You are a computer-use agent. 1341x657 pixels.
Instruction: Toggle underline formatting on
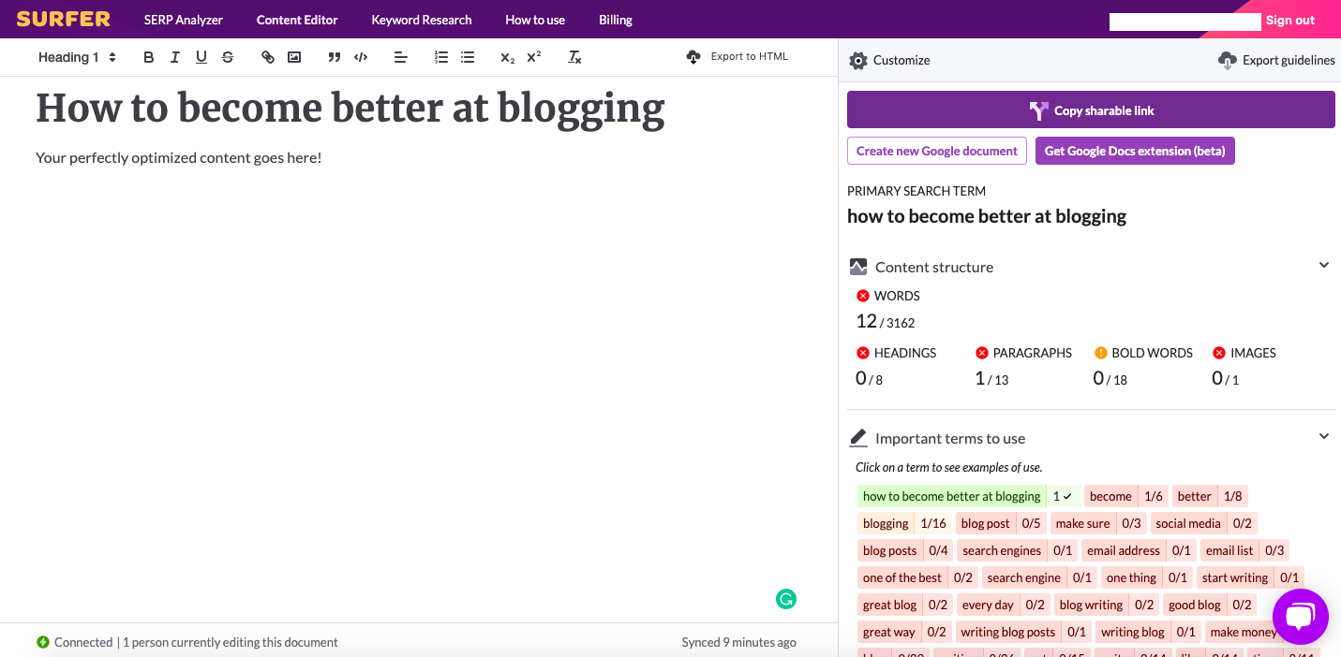pyautogui.click(x=201, y=57)
